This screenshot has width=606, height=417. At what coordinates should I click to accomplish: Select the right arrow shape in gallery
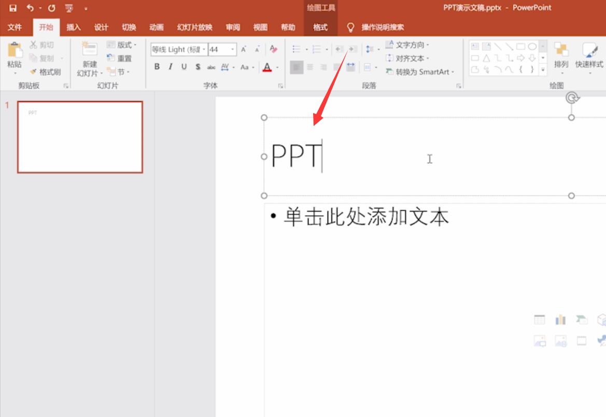[520, 58]
